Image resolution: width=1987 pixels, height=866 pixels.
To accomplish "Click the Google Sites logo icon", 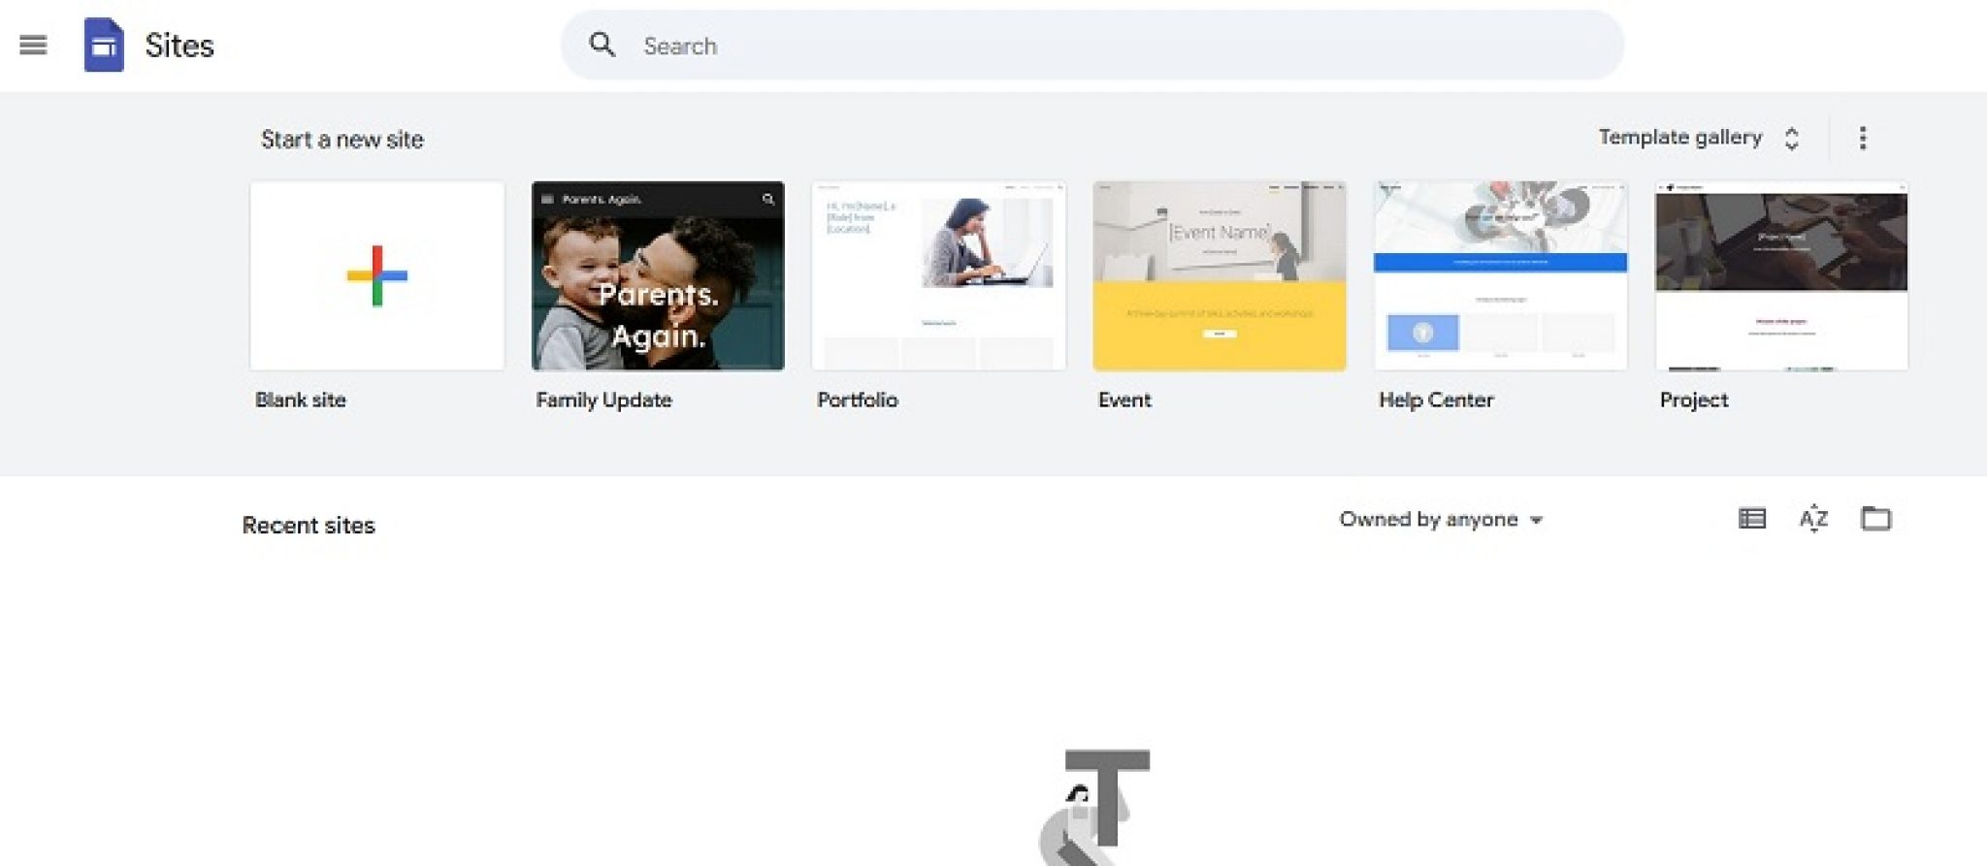I will click(104, 45).
